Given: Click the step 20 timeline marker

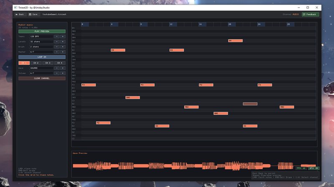Looking at the screenshot, I should pos(232,25).
